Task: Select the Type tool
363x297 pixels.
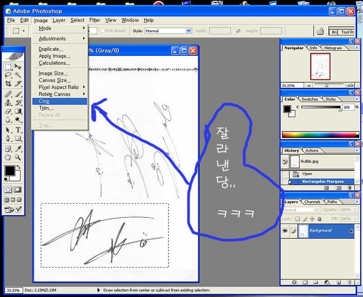Action: (x=18, y=130)
